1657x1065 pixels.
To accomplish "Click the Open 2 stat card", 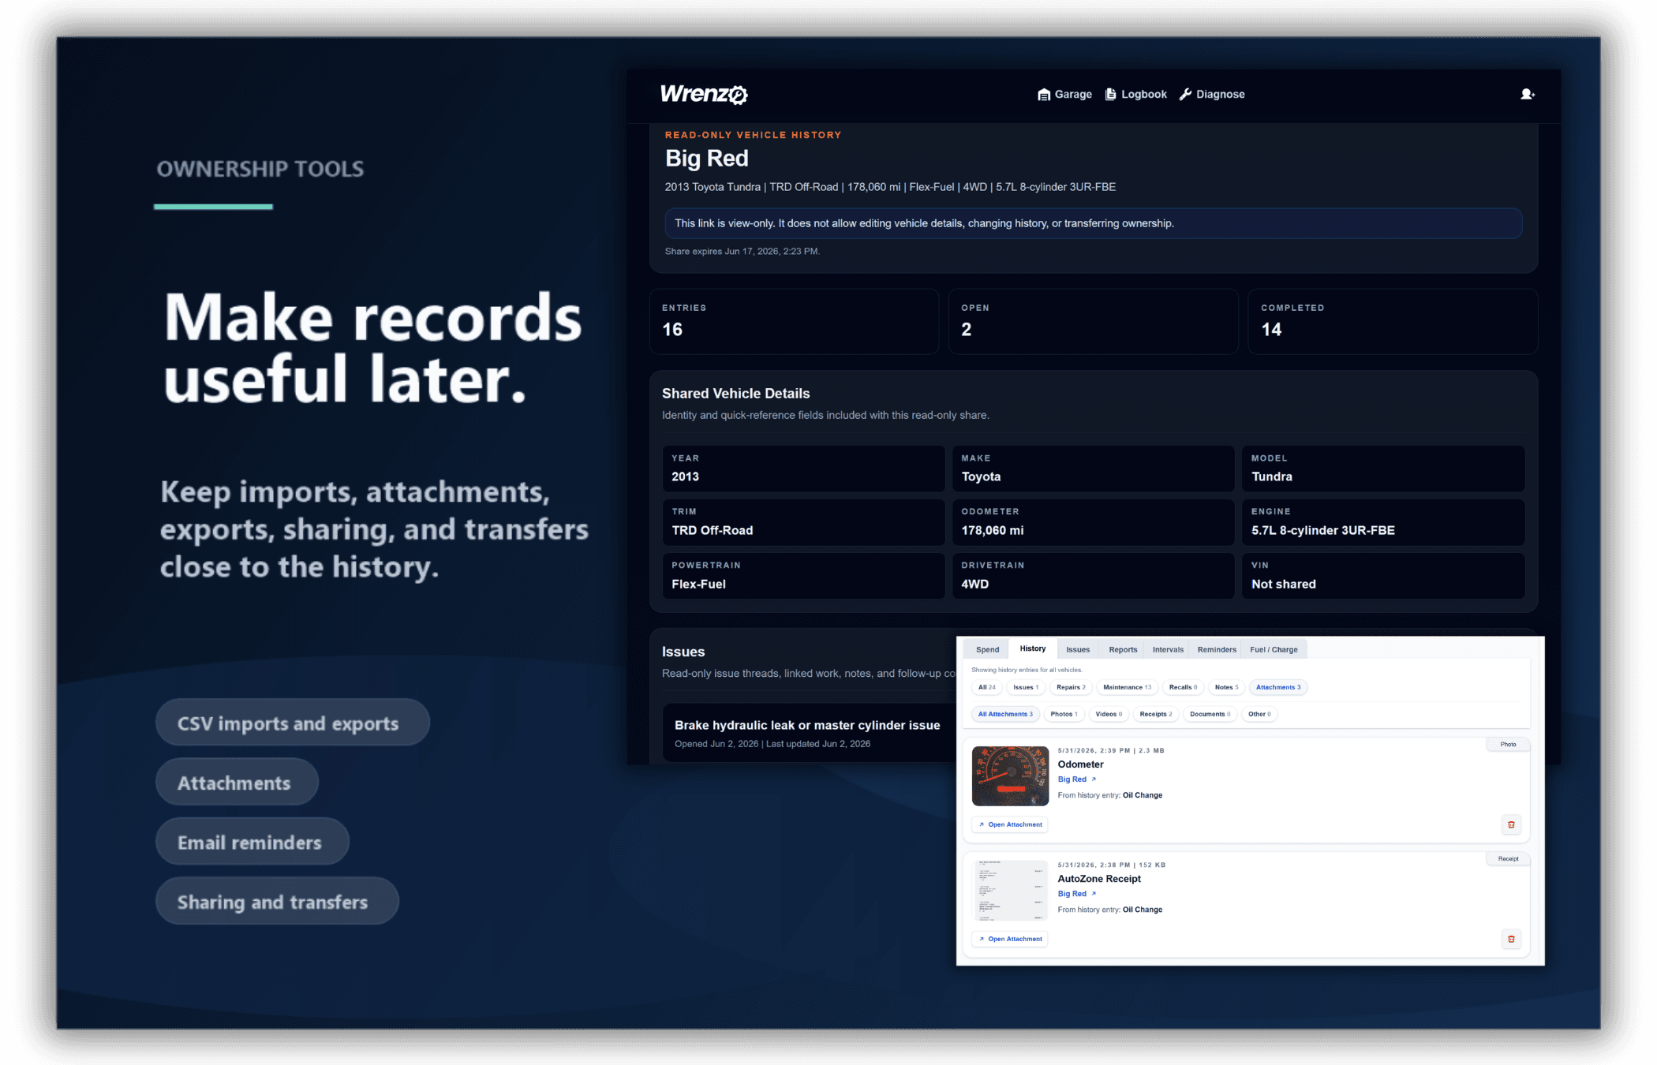I will point(1093,321).
